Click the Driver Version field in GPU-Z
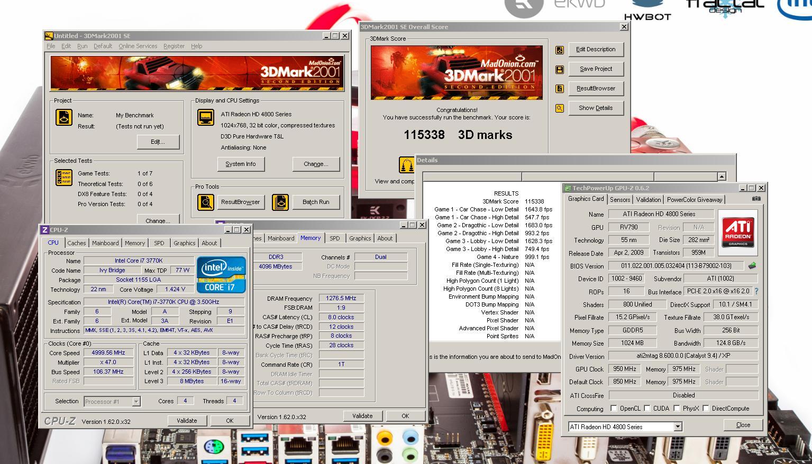The height and width of the screenshot is (464, 812). tap(683, 356)
